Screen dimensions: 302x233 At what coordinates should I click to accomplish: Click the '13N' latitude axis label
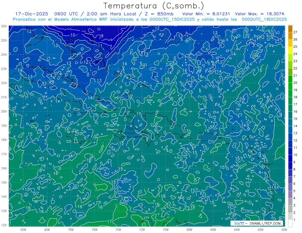coord(4,211)
